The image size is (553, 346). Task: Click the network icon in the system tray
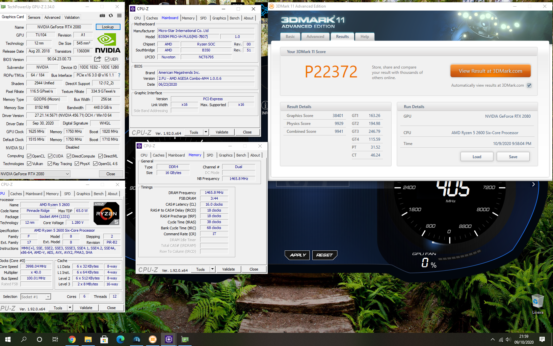(x=501, y=339)
